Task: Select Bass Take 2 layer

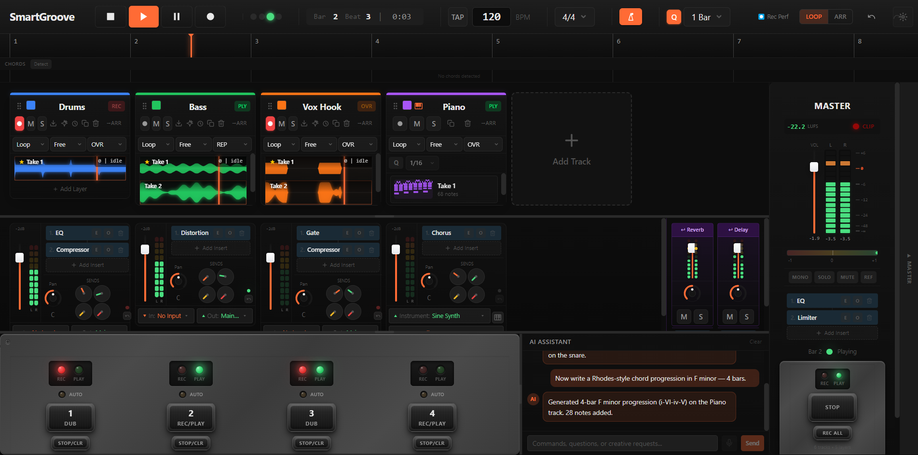Action: pos(193,193)
